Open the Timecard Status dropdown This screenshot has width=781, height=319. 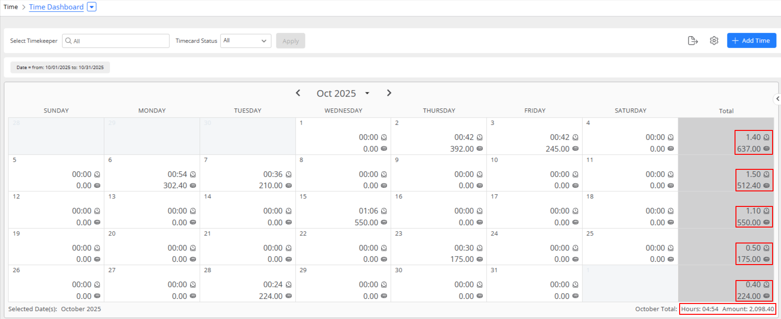(x=245, y=41)
